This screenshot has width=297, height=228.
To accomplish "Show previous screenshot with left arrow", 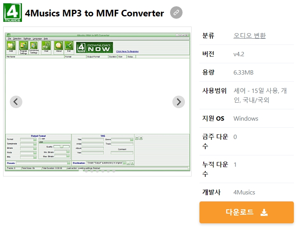I will (x=16, y=102).
